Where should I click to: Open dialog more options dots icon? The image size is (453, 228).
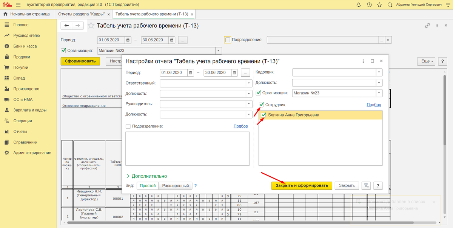pos(363,61)
